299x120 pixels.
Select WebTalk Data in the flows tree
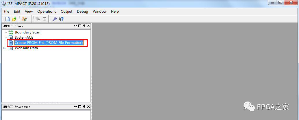click(x=26, y=48)
